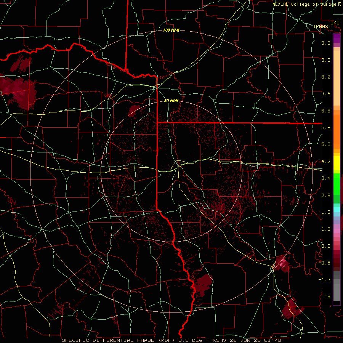The width and height of the screenshot is (343, 343).
Task: Select the 9.0 value on the color scale
Action: [x=326, y=60]
